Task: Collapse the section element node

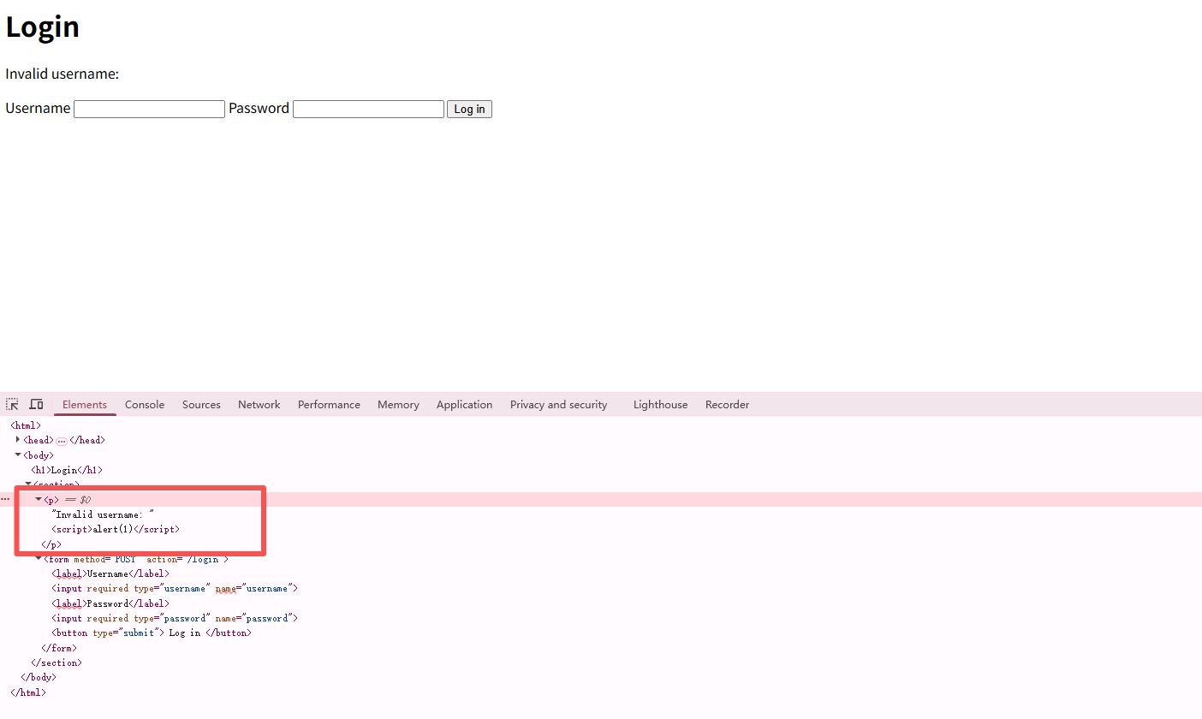Action: click(28, 484)
